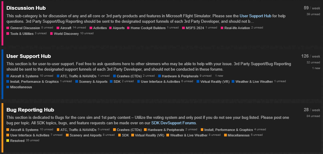Image resolution: width=323 pixels, height=154 pixels.
Task: View the 1 new topic in User Support stats
Action: point(316,68)
